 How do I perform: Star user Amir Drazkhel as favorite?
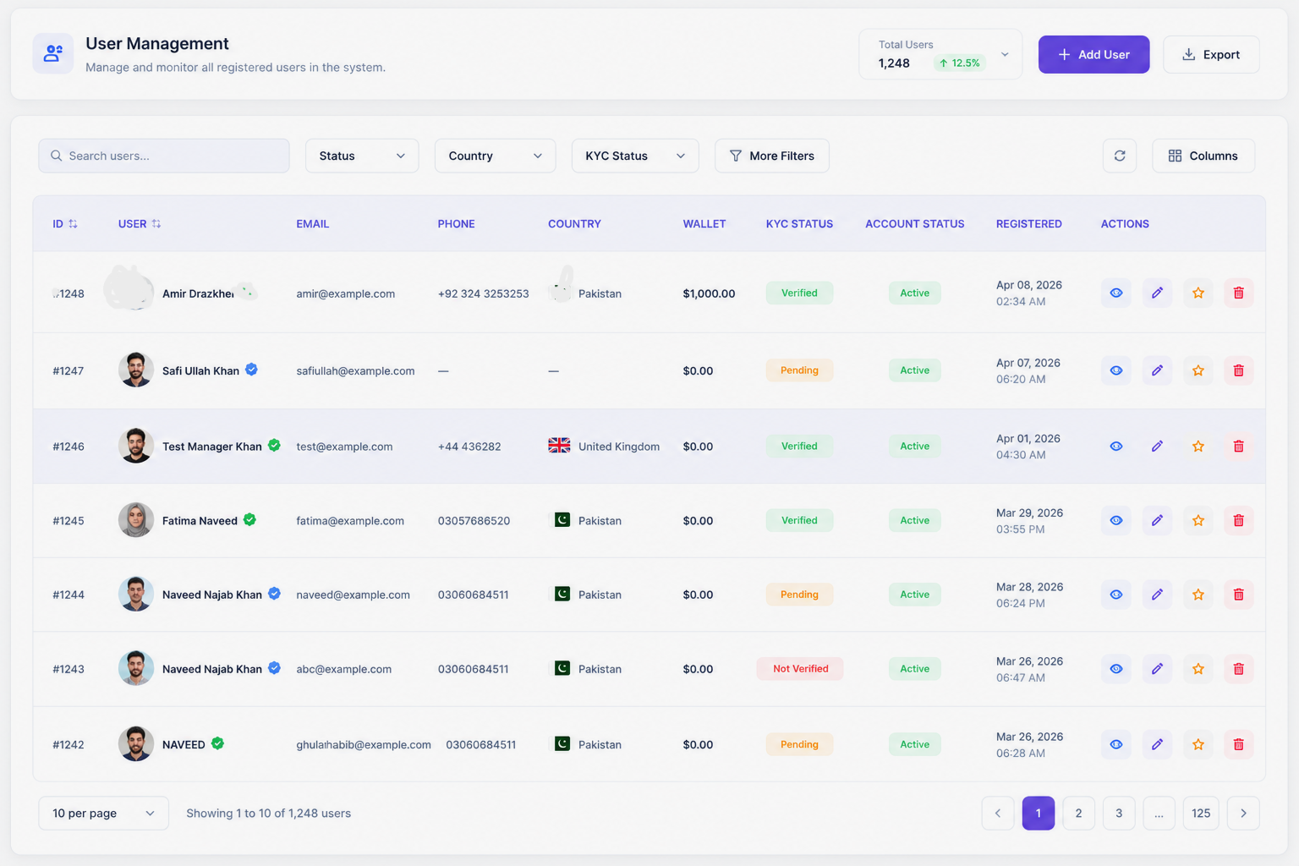click(x=1198, y=293)
